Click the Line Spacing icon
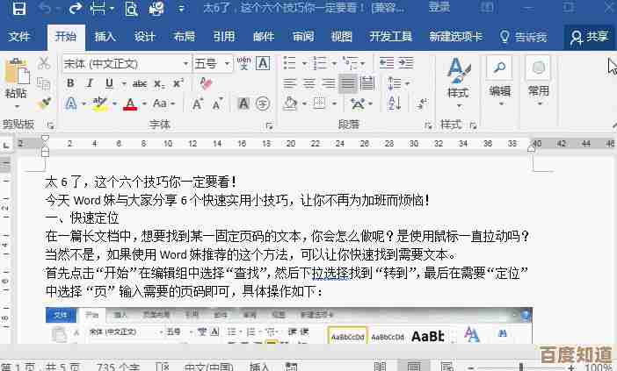Image resolution: width=617 pixels, height=371 pixels. click(x=395, y=83)
